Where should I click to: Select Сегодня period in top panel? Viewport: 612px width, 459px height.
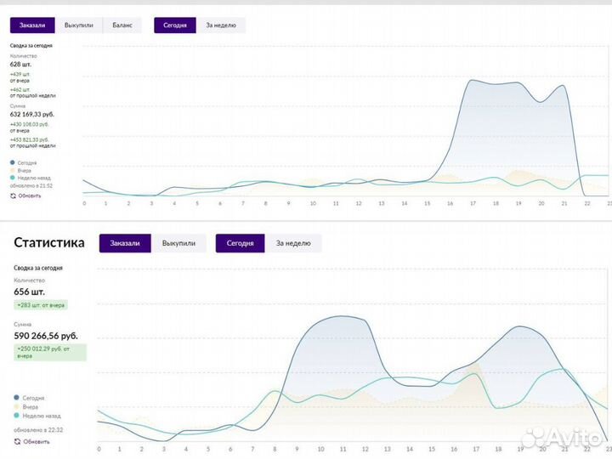click(176, 25)
